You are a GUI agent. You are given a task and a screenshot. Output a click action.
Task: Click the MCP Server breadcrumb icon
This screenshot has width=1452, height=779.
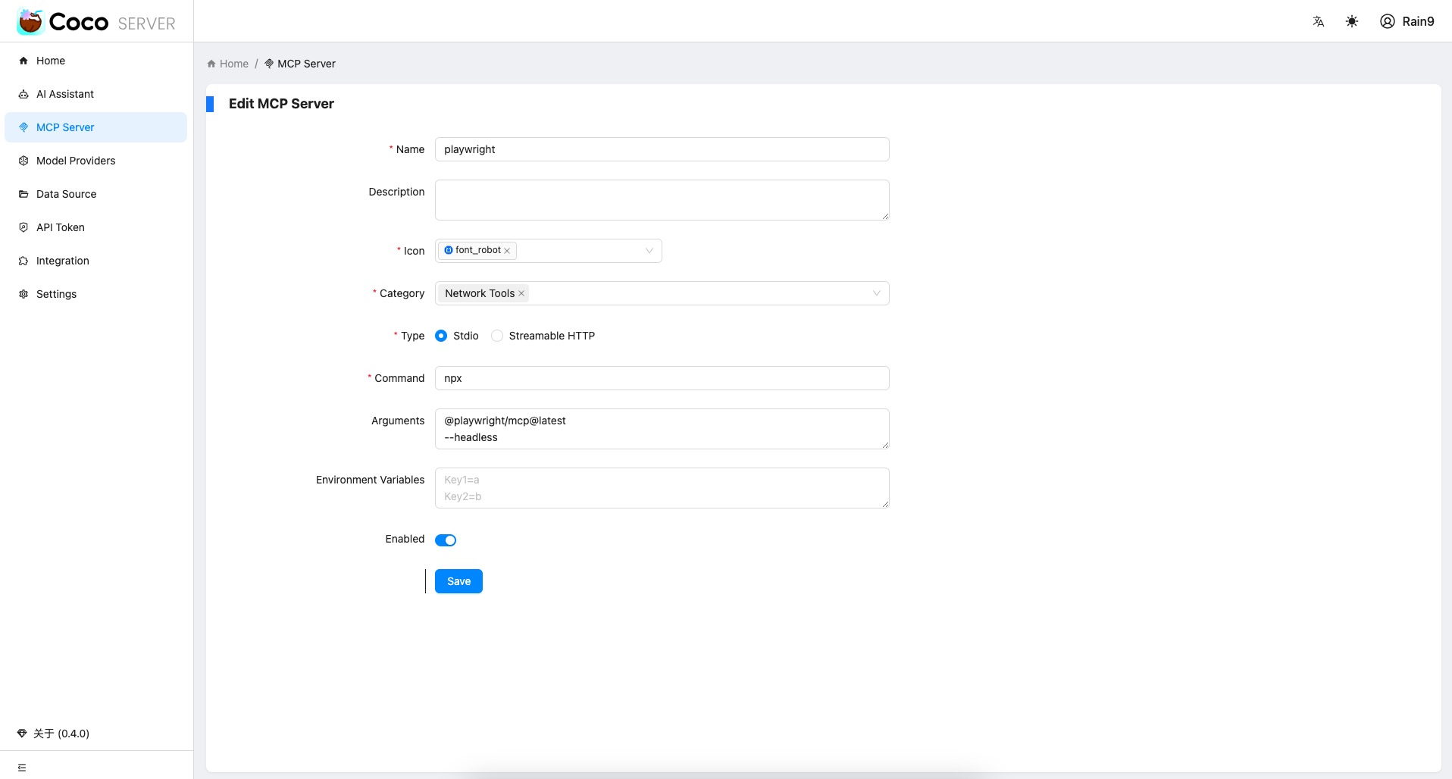(x=269, y=64)
